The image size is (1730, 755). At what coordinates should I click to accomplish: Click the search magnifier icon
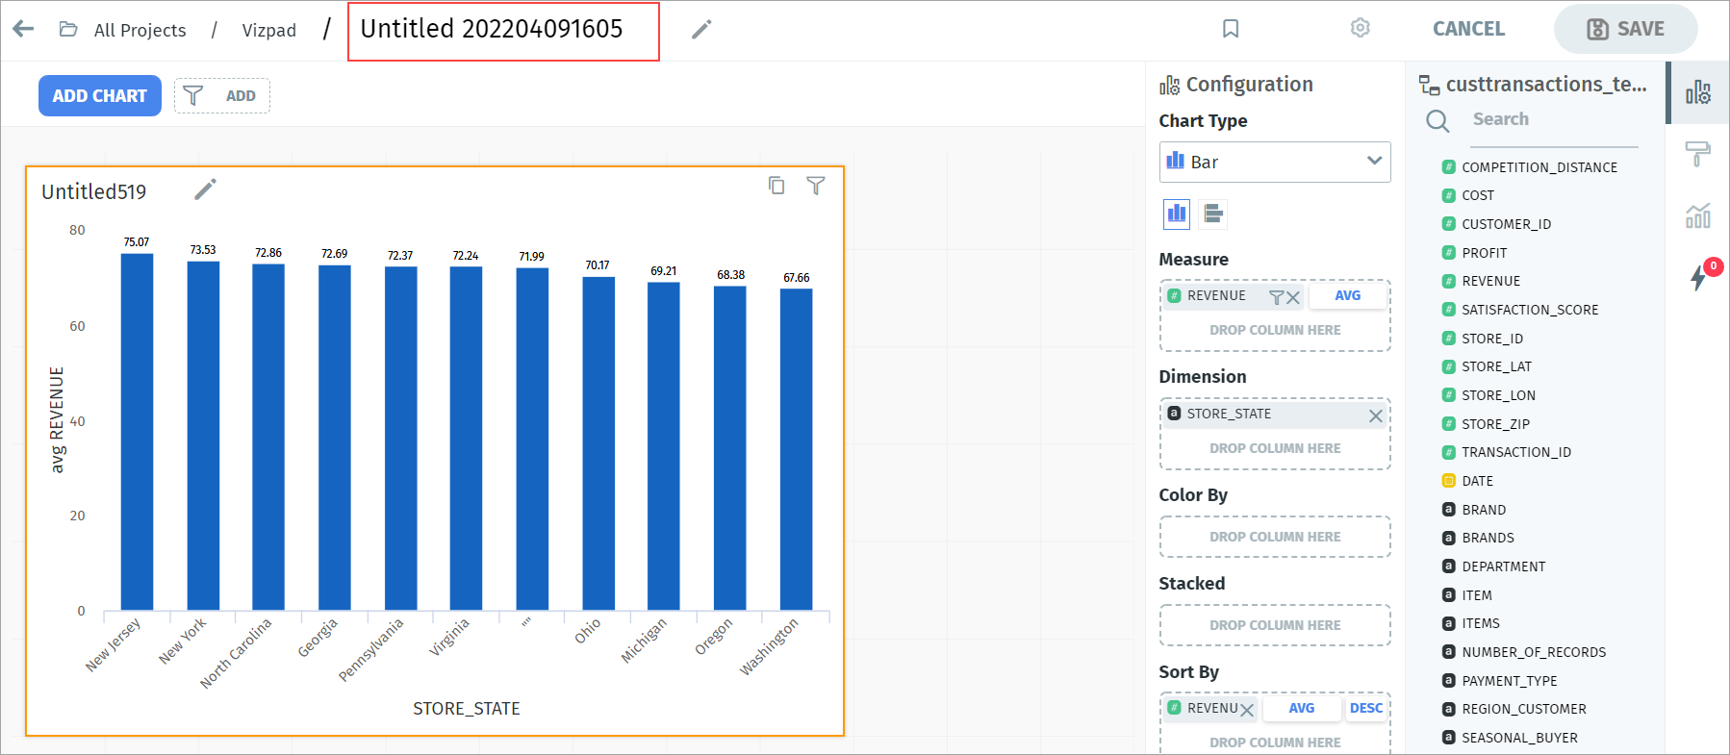tap(1437, 120)
